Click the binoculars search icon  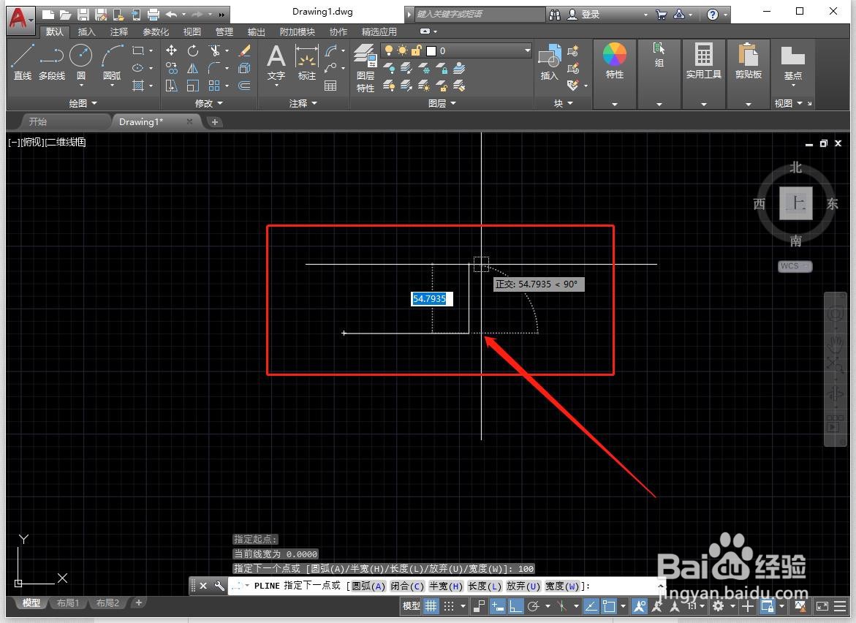point(555,15)
